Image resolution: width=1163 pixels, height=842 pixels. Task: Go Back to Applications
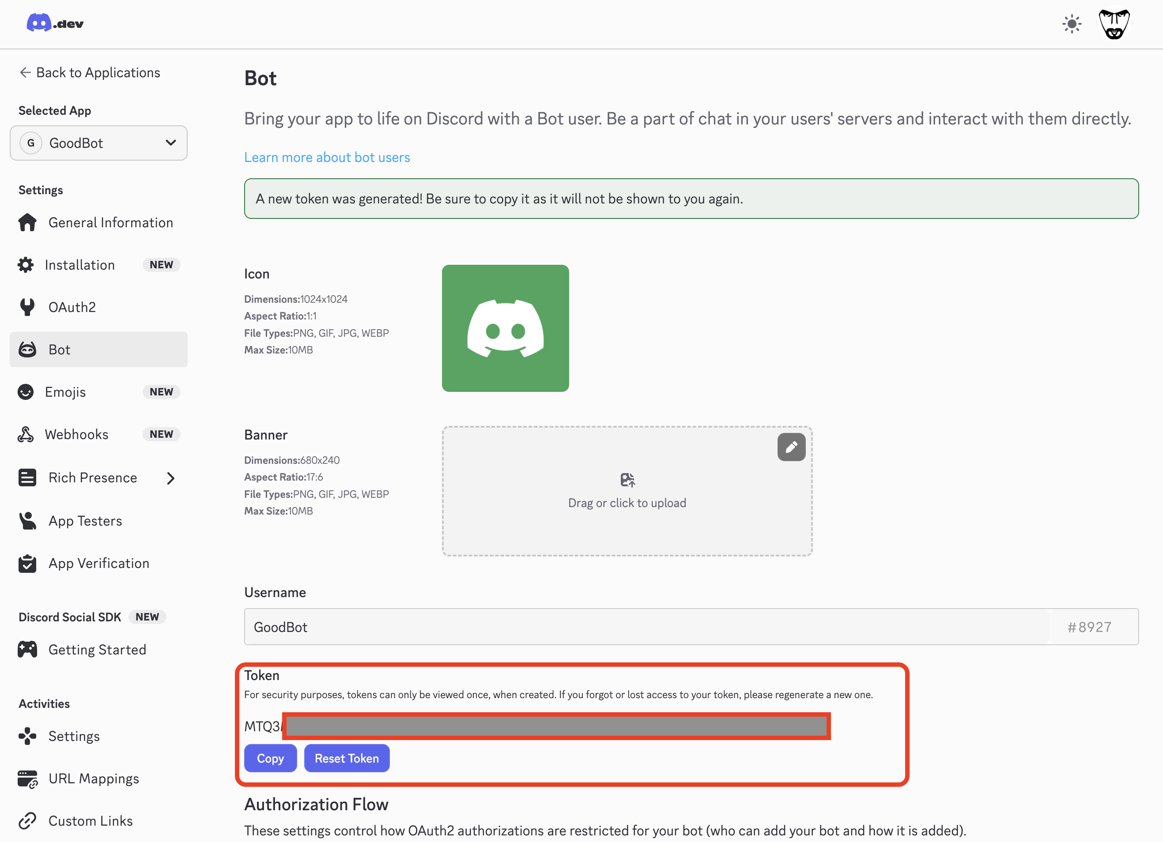coord(89,72)
